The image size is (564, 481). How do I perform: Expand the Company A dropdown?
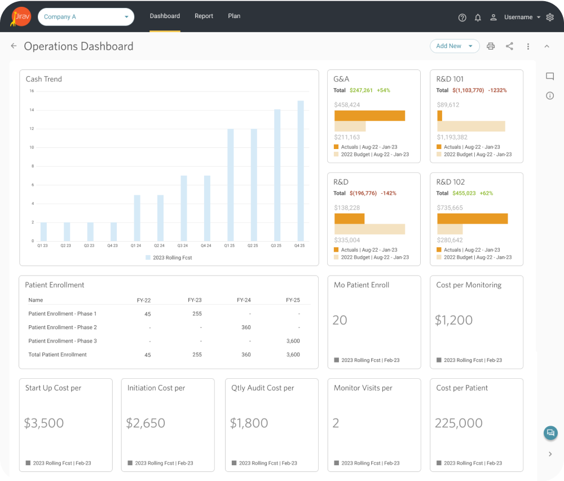[86, 17]
